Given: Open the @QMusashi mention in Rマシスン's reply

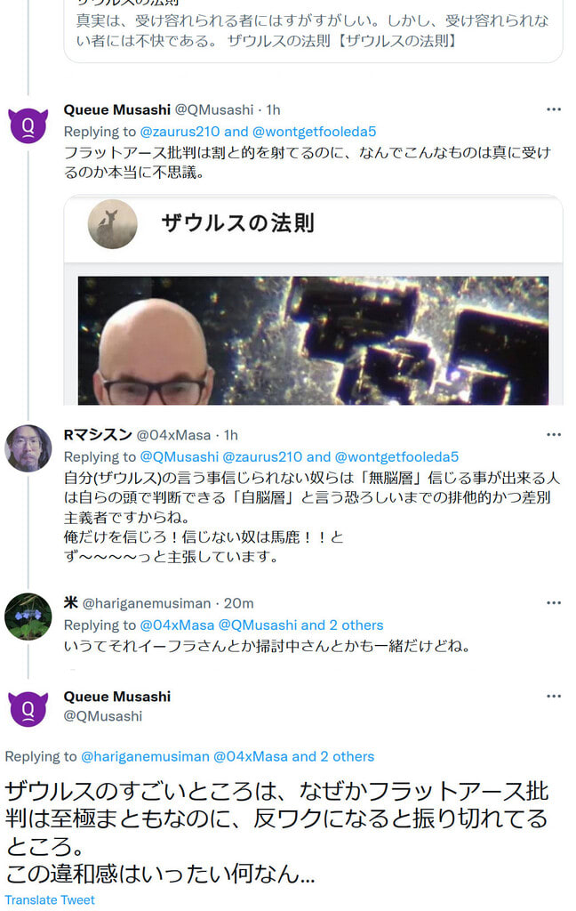Looking at the screenshot, I should (180, 457).
